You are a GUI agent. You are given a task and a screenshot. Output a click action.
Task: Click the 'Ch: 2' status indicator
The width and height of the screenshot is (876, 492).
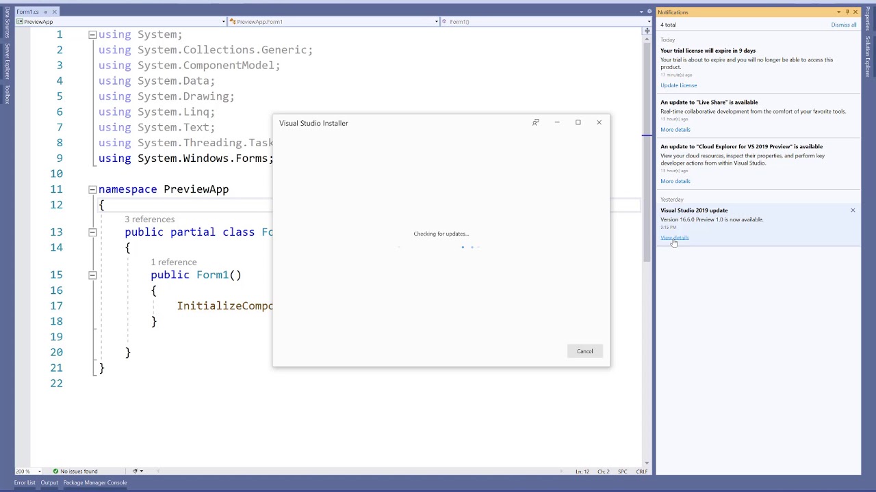603,471
